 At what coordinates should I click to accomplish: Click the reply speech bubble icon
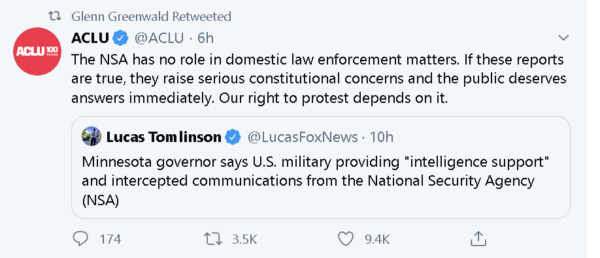coord(80,239)
